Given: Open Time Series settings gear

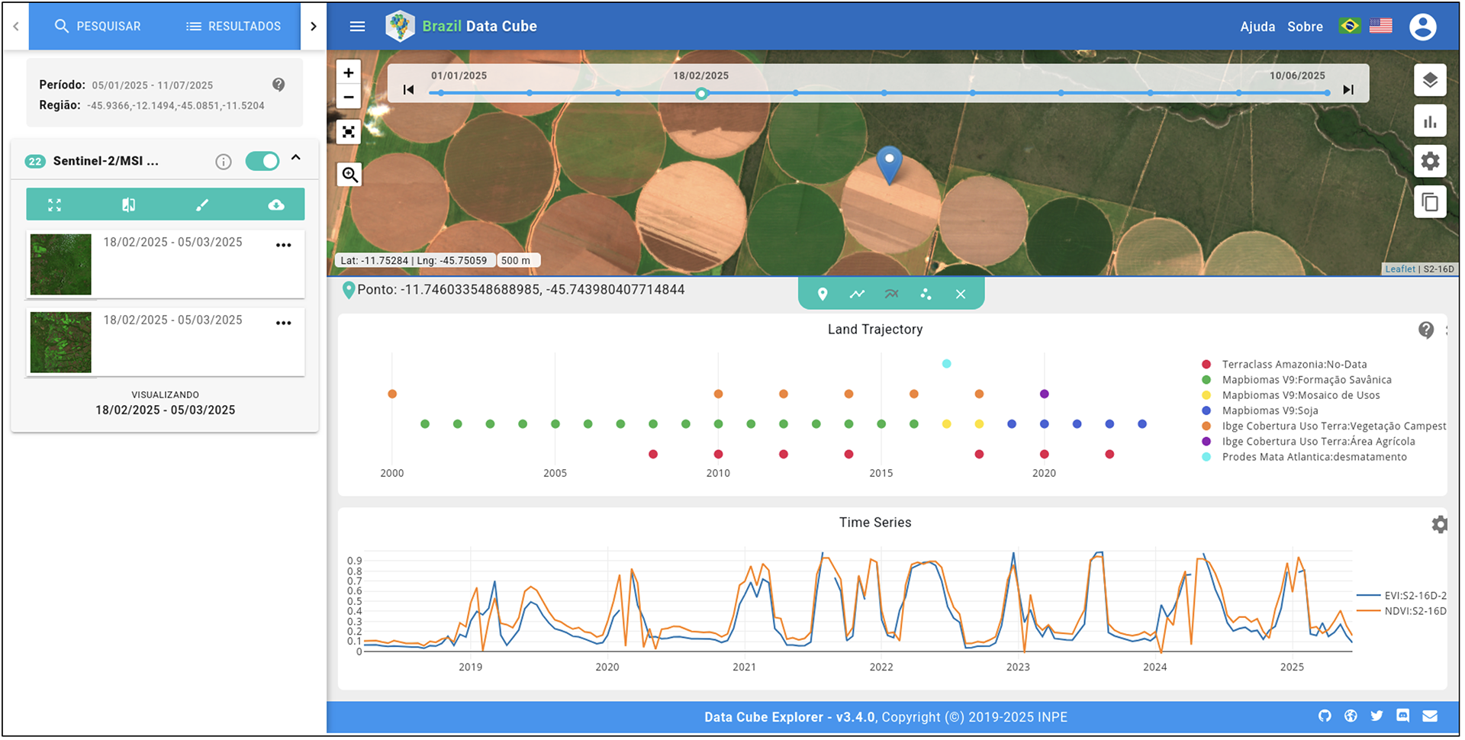Looking at the screenshot, I should point(1439,525).
